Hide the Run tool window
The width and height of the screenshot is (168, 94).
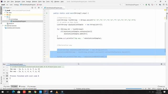pos(164,64)
